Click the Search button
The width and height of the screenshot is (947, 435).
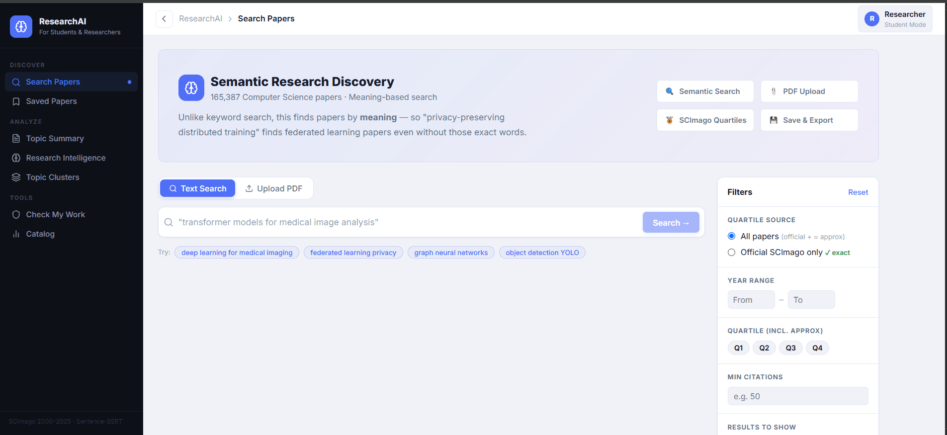pos(671,223)
